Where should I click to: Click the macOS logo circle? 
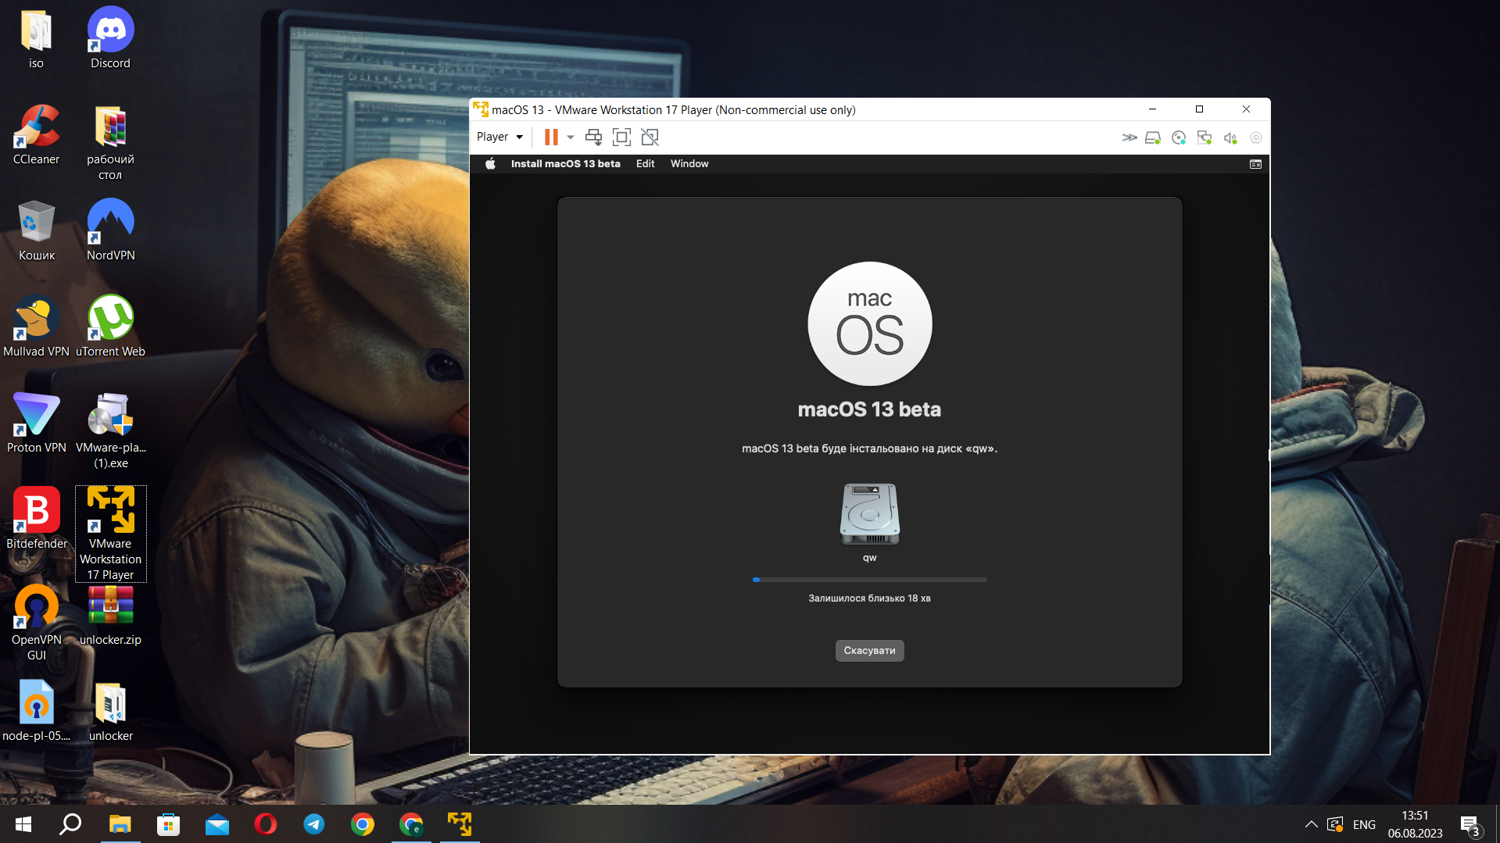click(869, 323)
